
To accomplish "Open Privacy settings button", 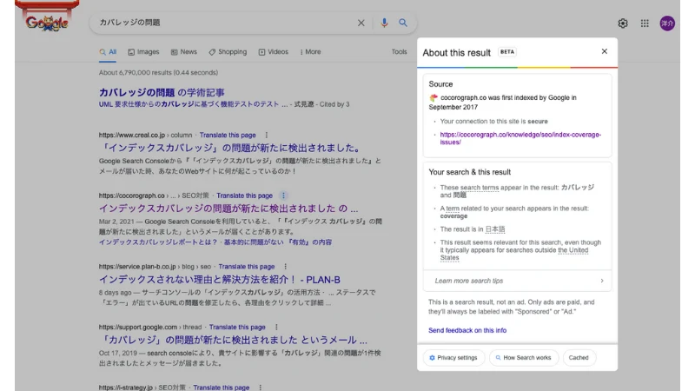I will coord(453,358).
